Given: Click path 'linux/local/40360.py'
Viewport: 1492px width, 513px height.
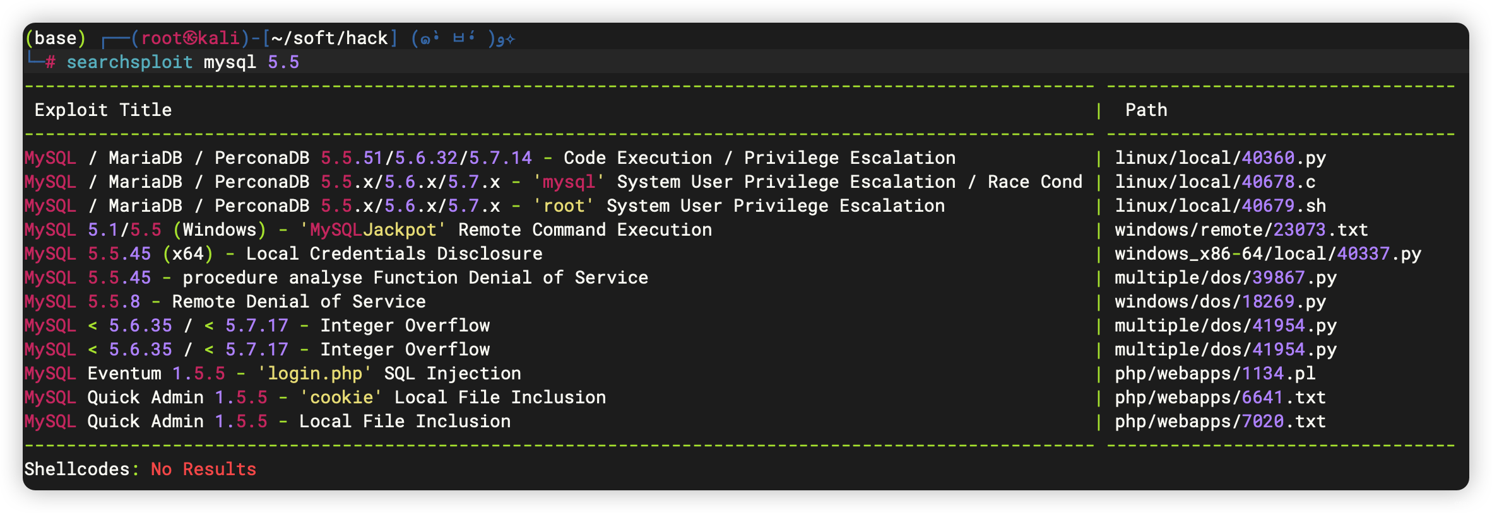Looking at the screenshot, I should (1220, 158).
